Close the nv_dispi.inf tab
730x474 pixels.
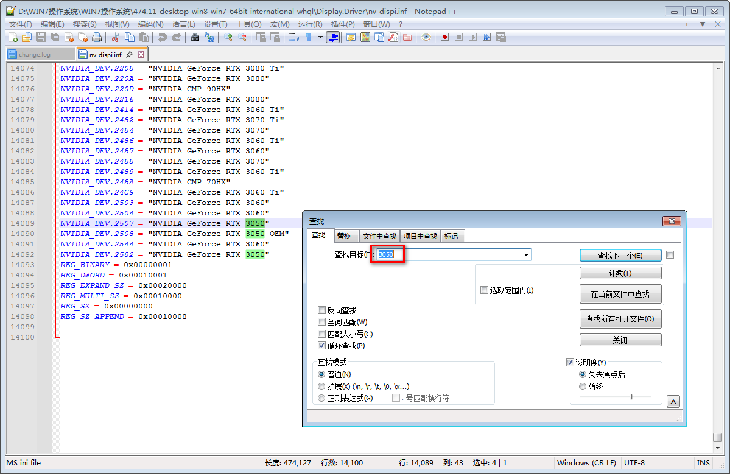tap(141, 54)
